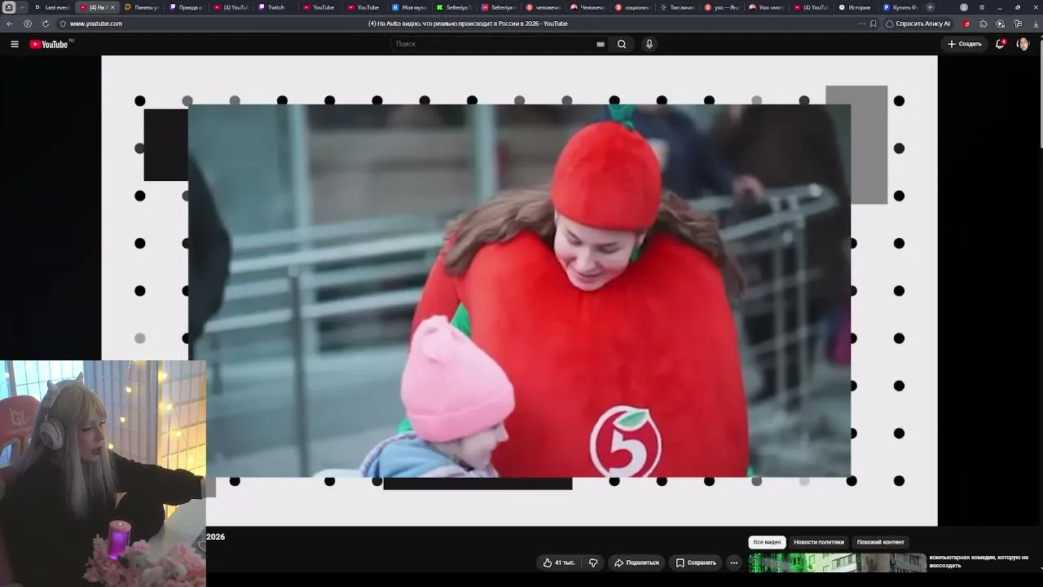Click the red ad blocker extension icon

966,24
